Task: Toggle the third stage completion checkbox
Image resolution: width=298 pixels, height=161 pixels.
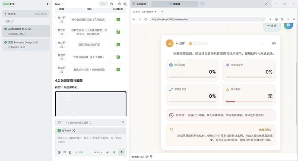Action: pyautogui.click(x=118, y=44)
